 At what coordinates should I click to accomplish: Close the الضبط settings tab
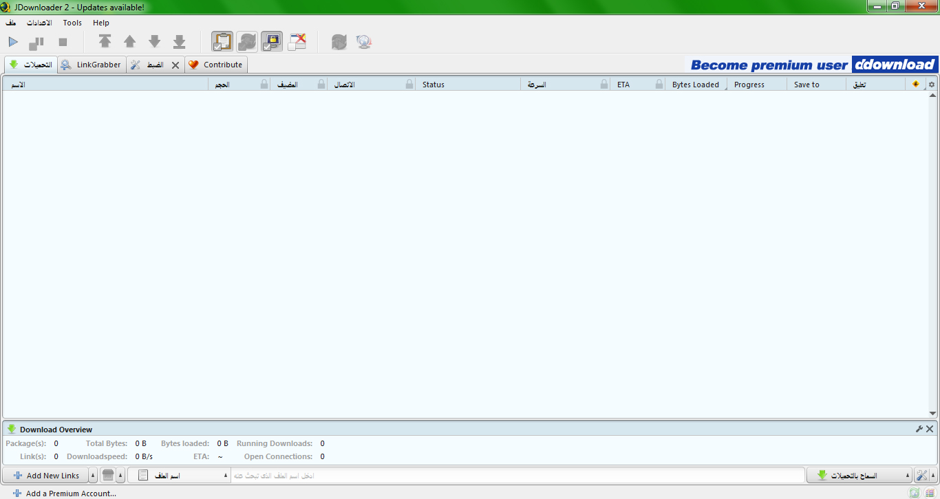[x=175, y=65]
